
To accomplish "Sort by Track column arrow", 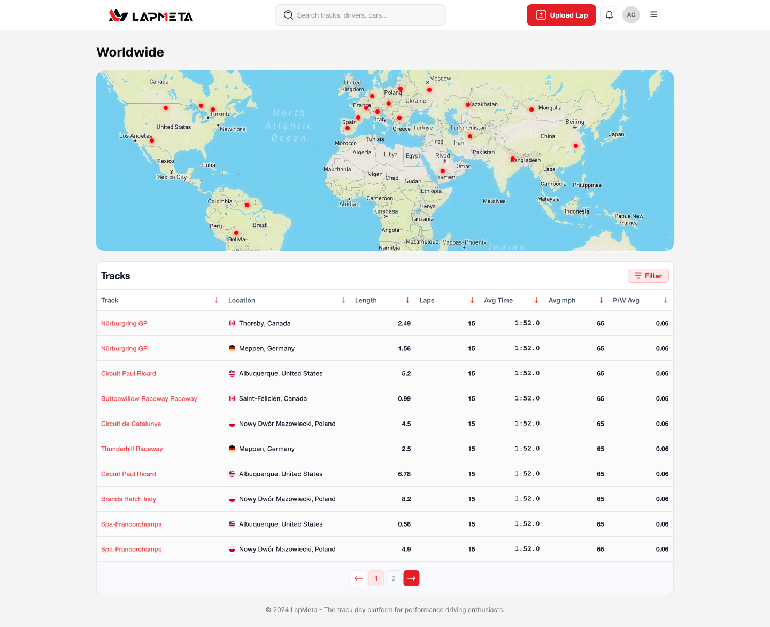I will pyautogui.click(x=217, y=300).
